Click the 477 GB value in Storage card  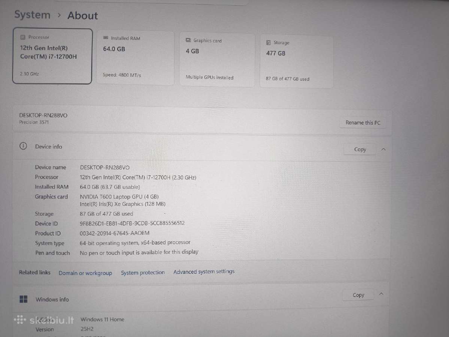pyautogui.click(x=276, y=53)
